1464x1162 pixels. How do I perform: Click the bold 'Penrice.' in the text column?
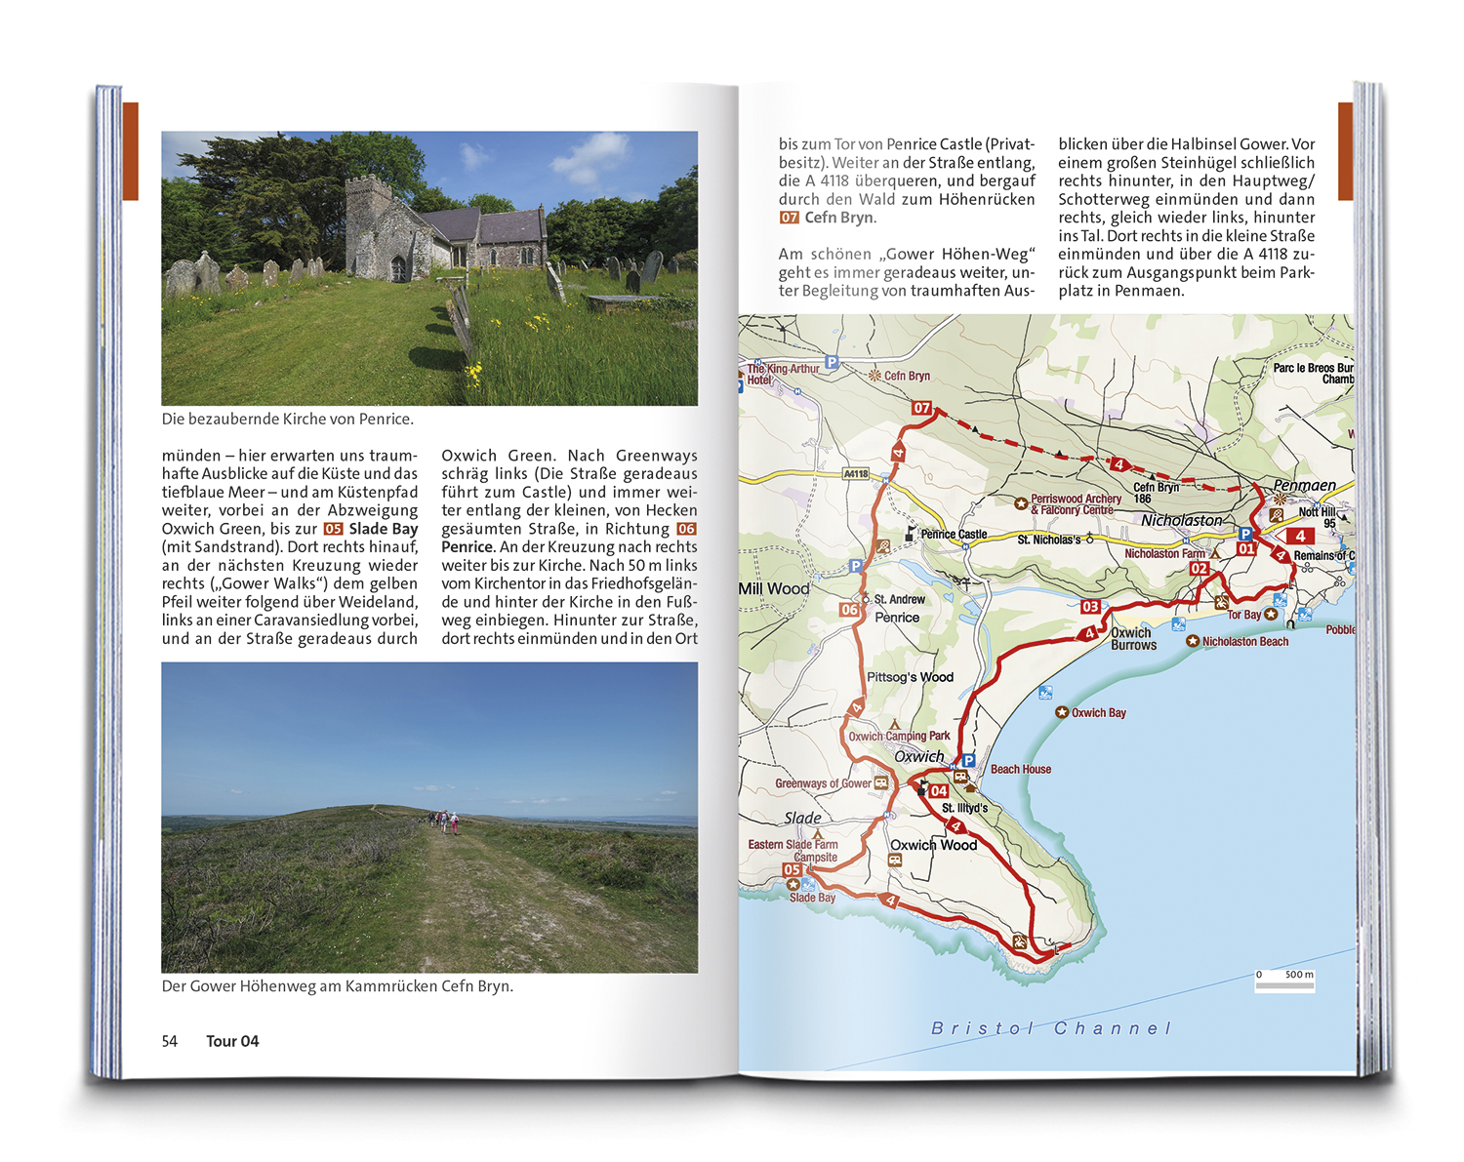(468, 547)
